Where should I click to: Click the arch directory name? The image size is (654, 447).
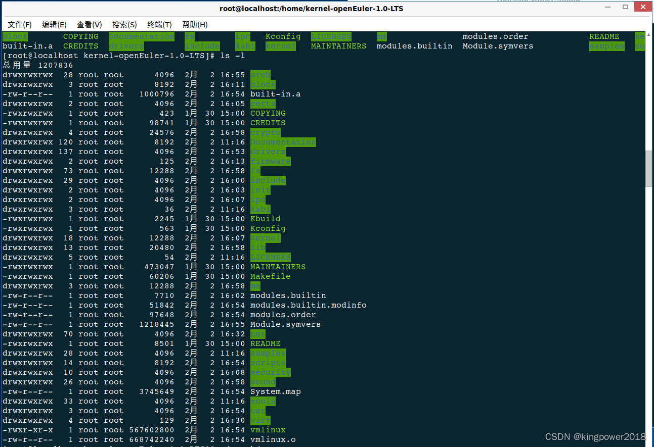(260, 75)
